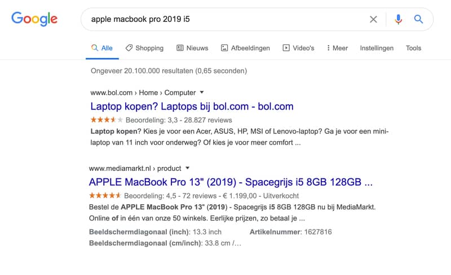Open the Nieuws tab
Image resolution: width=451 pixels, height=275 pixels.
pyautogui.click(x=192, y=48)
